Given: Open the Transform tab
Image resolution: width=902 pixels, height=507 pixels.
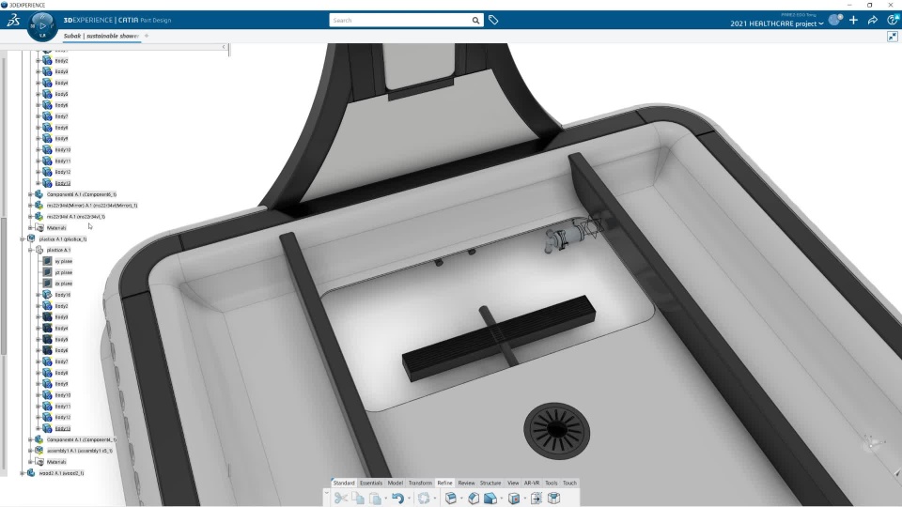Looking at the screenshot, I should click(420, 483).
